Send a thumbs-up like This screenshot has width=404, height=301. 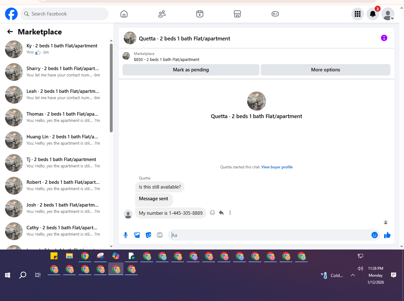387,235
